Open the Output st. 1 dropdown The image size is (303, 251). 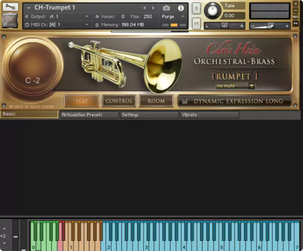click(x=87, y=17)
